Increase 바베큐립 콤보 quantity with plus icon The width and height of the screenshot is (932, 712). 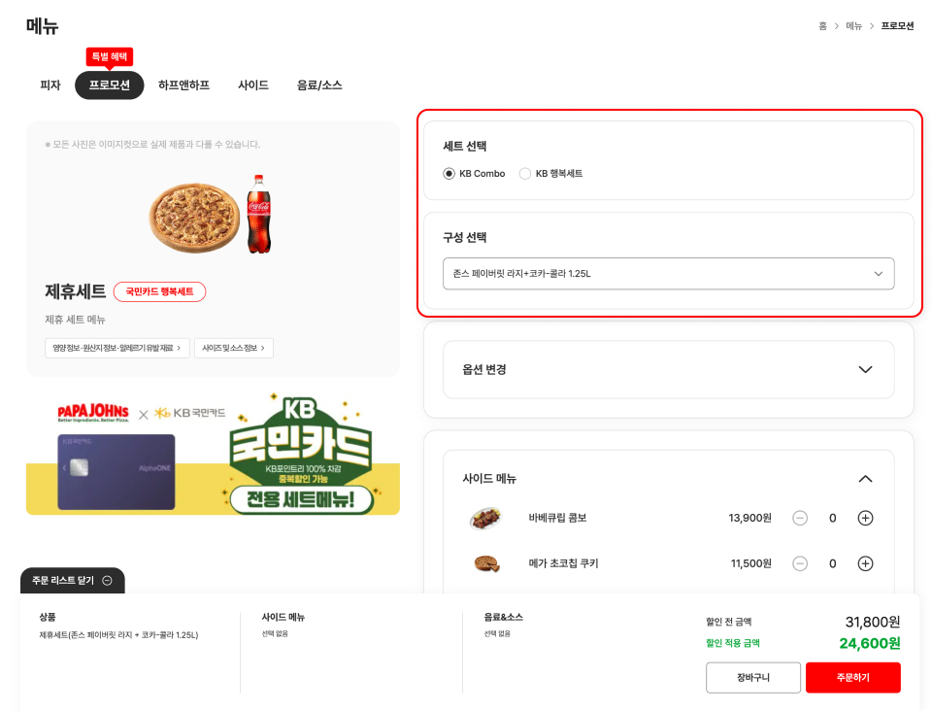pos(865,518)
